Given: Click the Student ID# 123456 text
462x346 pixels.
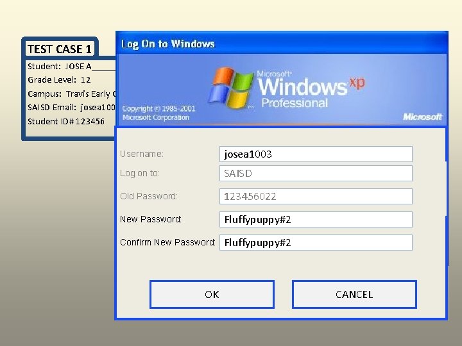Looking at the screenshot, I should point(66,121).
